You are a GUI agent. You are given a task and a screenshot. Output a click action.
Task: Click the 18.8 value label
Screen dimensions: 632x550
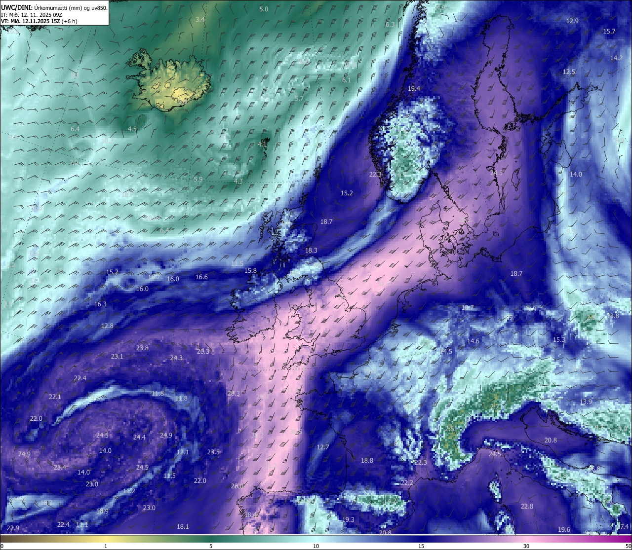367,461
